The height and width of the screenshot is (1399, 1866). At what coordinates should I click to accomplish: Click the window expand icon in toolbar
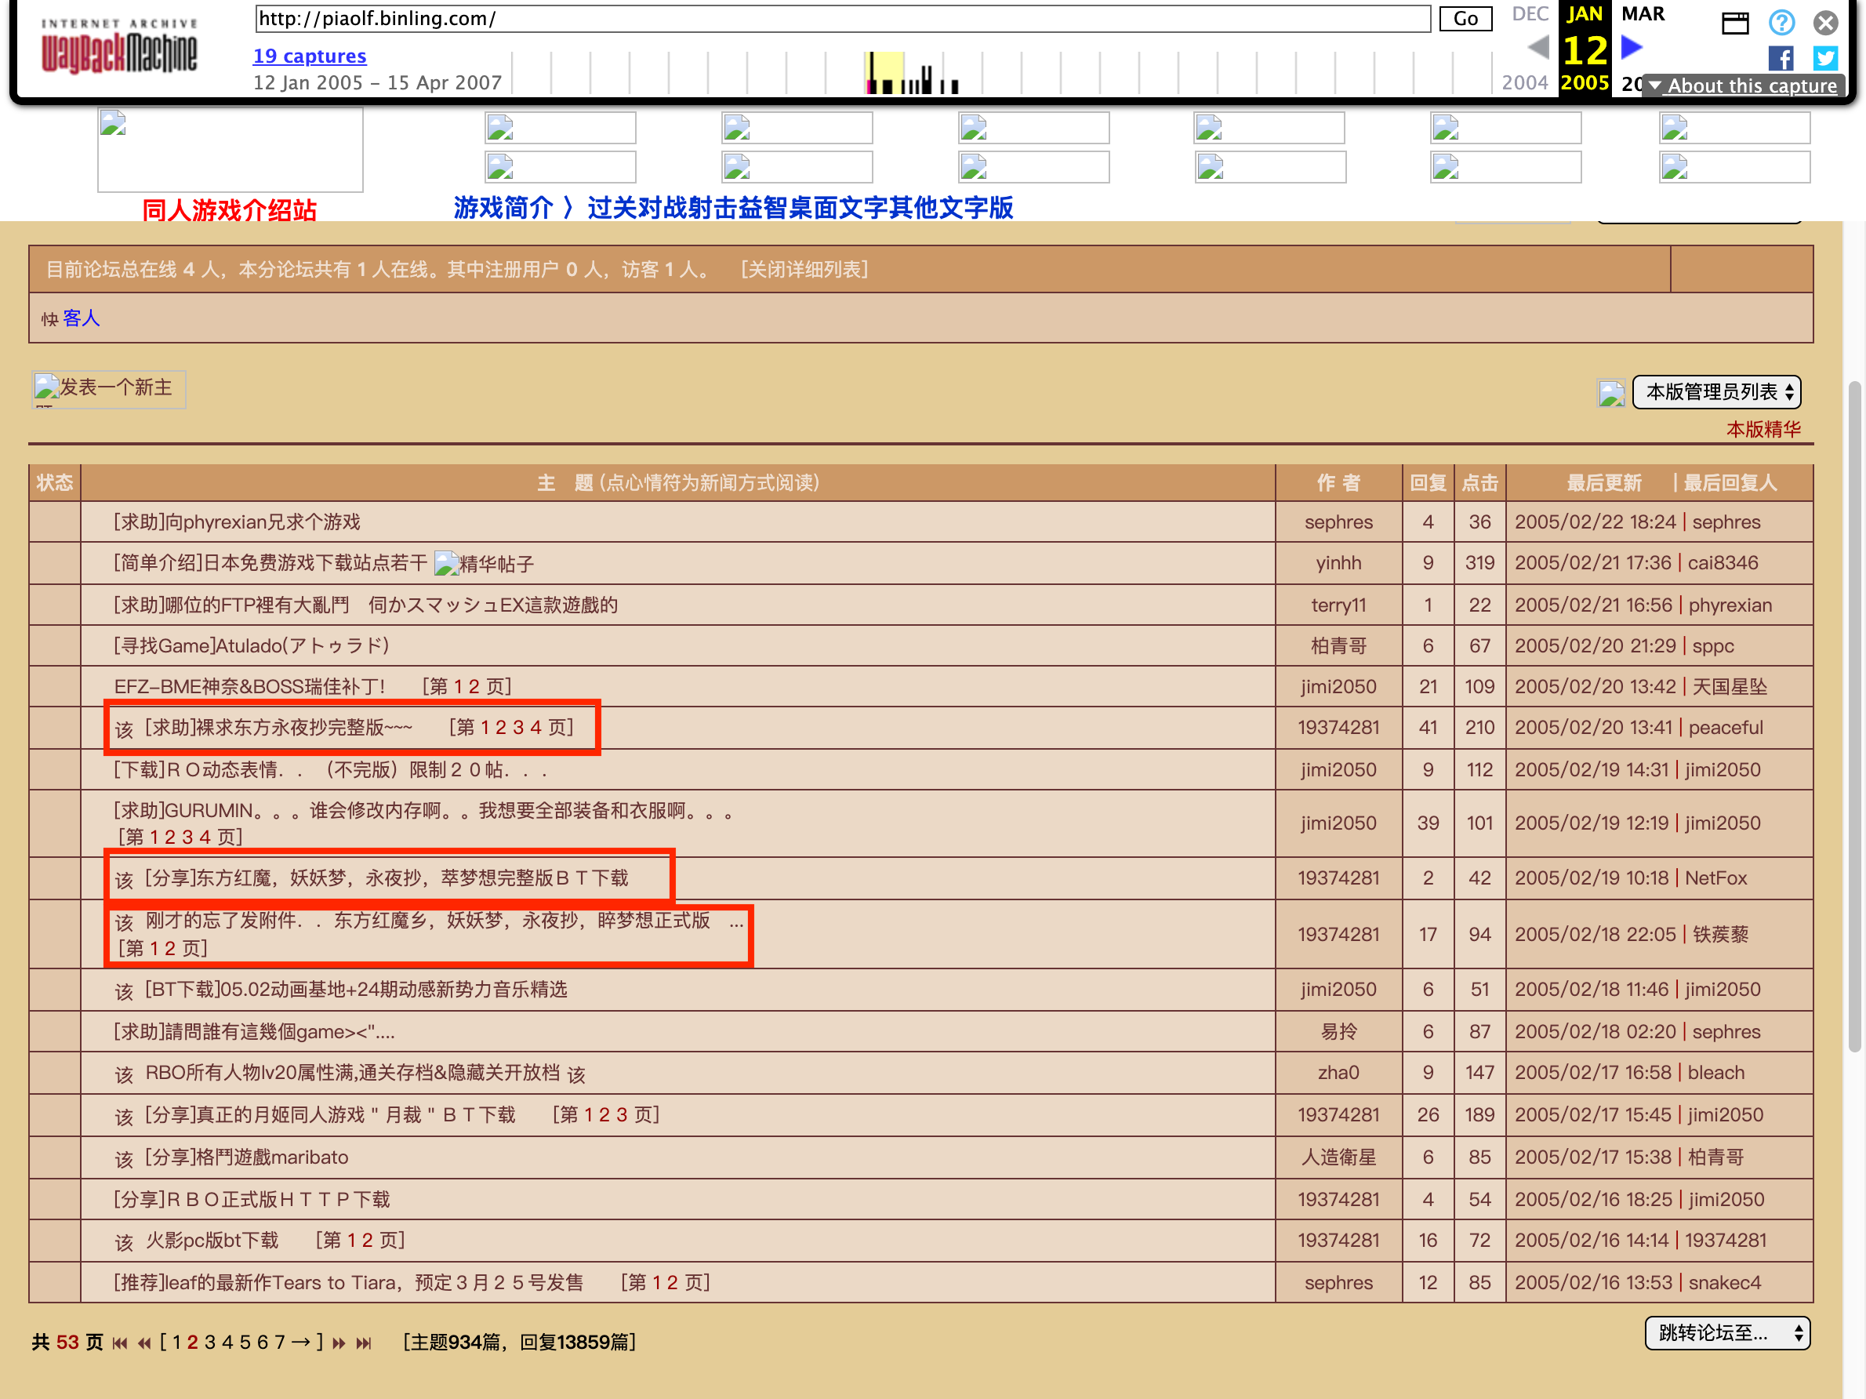click(x=1734, y=23)
